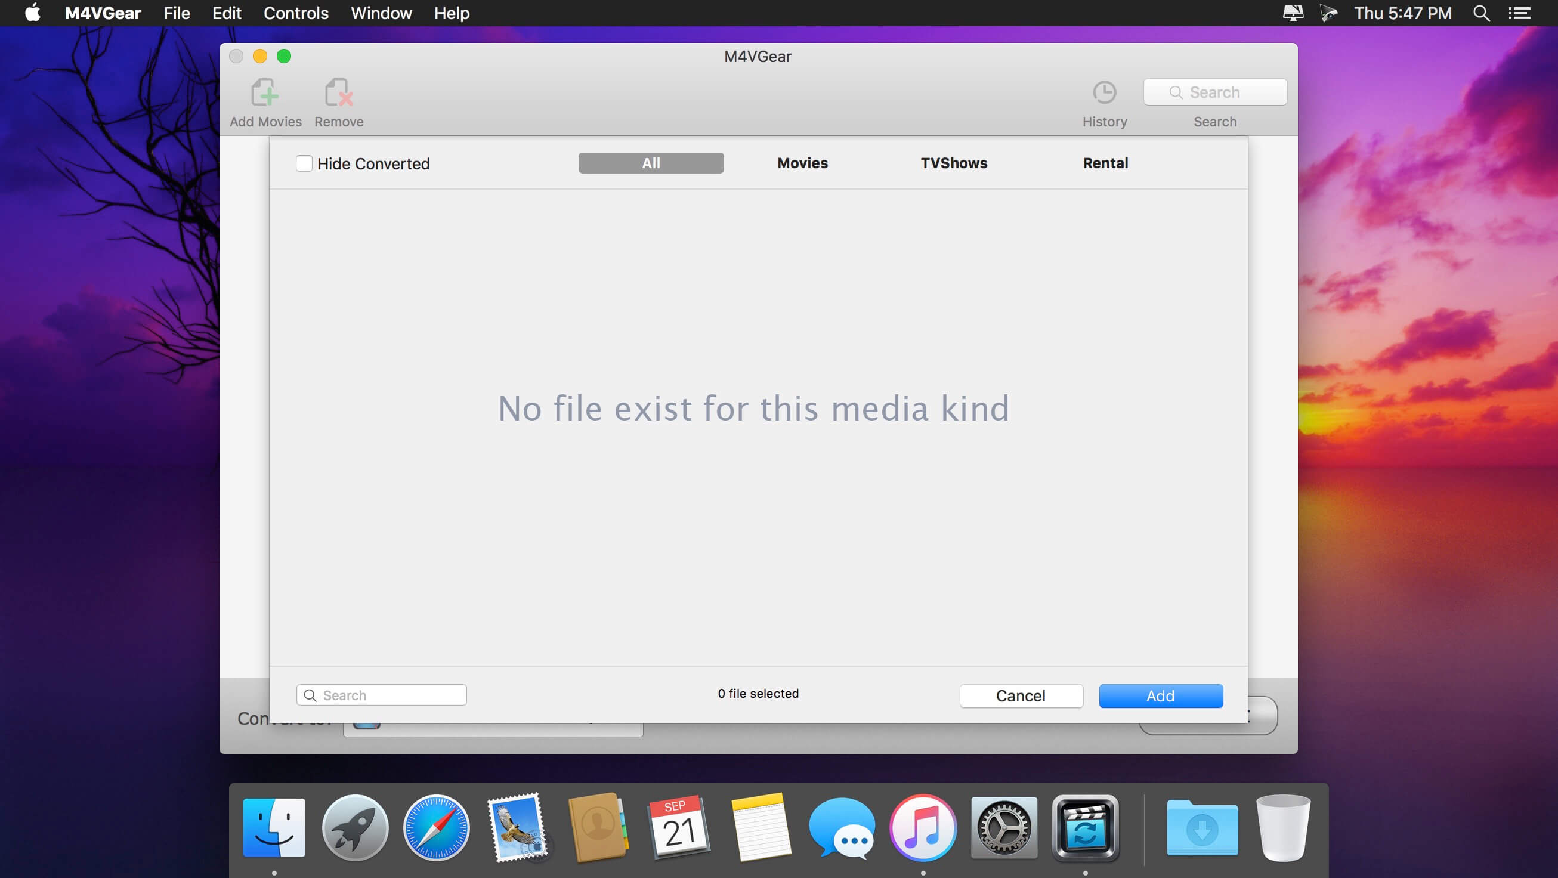The image size is (1558, 878).
Task: Click the Remove toolbar icon
Action: click(339, 92)
